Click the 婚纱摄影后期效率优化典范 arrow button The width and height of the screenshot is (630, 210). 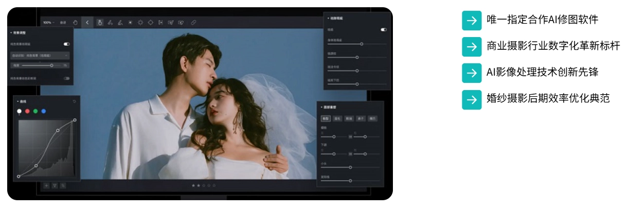coord(471,99)
